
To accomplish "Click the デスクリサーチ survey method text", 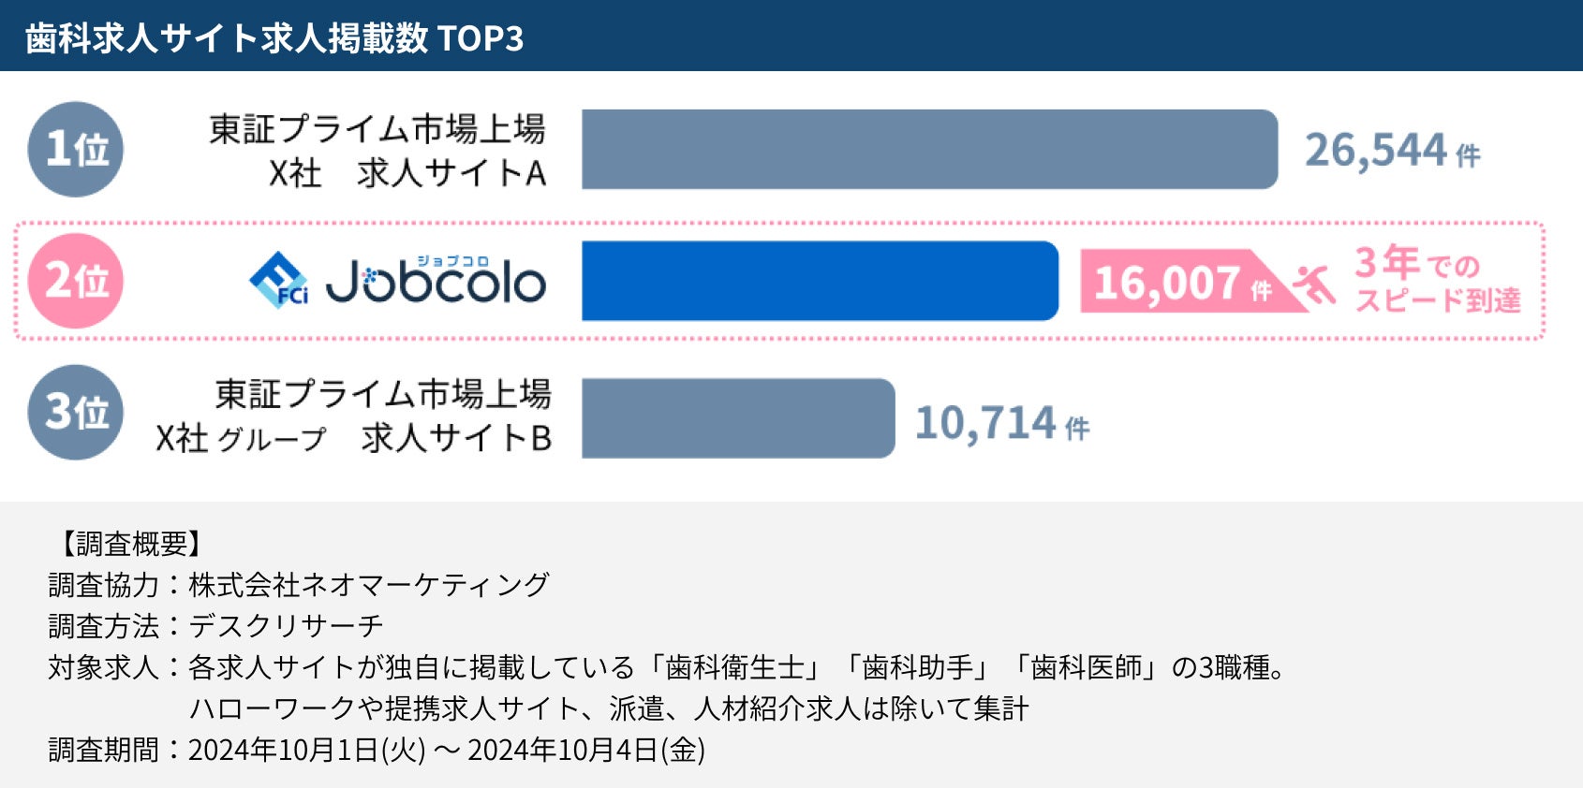I will pyautogui.click(x=286, y=625).
